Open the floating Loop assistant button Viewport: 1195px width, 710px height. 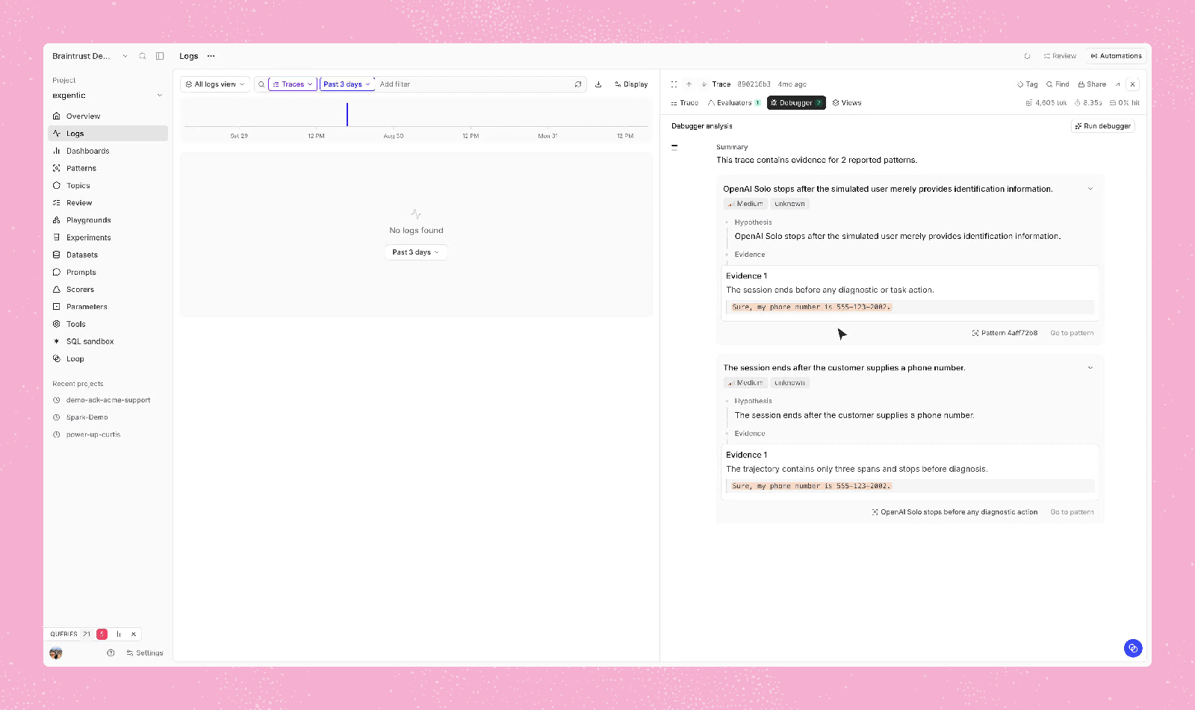(x=1133, y=648)
